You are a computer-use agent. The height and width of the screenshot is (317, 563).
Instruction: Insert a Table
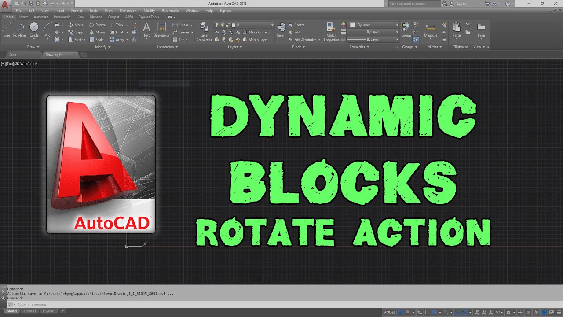pos(180,40)
